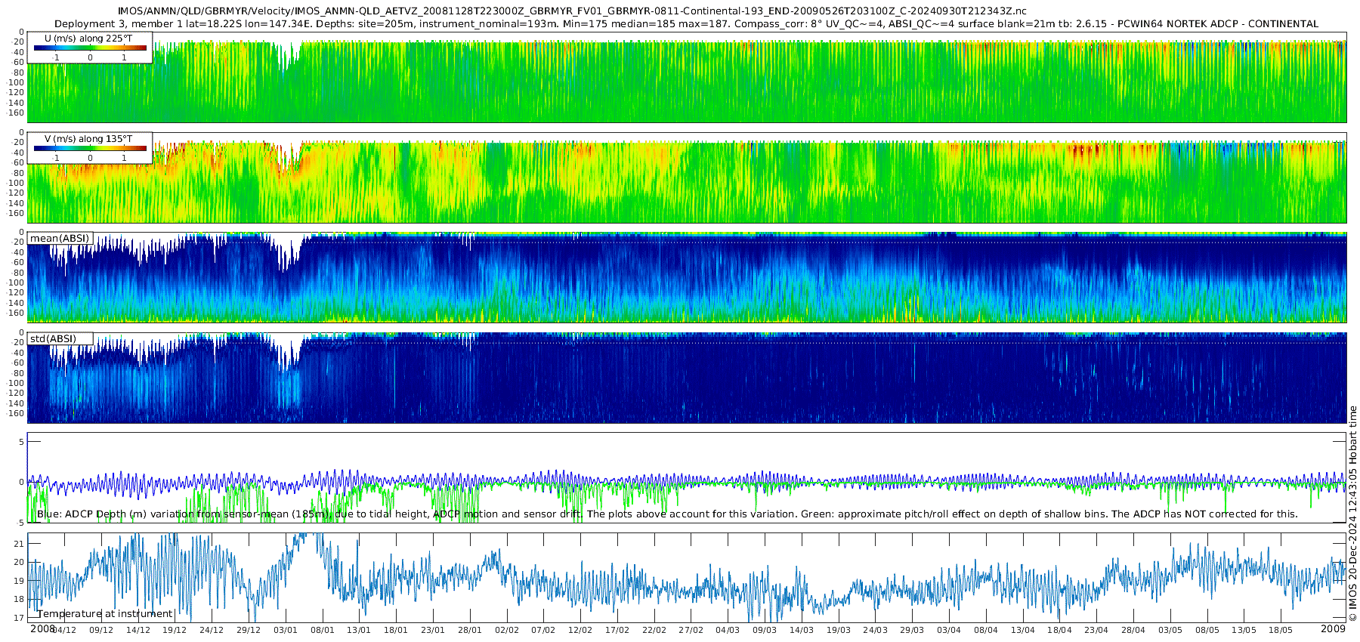1360x642 pixels.
Task: Click the V velocity colorbar
Action: tap(90, 149)
